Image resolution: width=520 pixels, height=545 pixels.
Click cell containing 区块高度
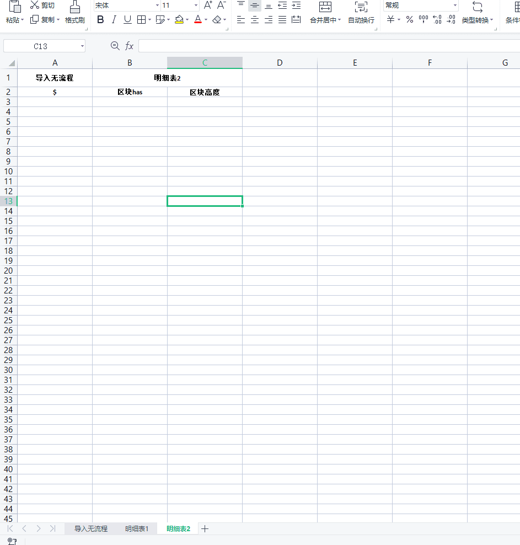pyautogui.click(x=205, y=92)
